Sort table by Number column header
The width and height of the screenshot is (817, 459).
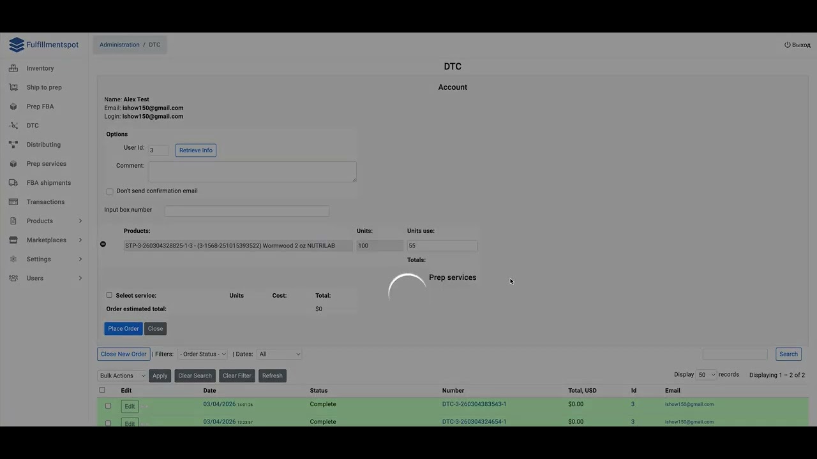(453, 390)
